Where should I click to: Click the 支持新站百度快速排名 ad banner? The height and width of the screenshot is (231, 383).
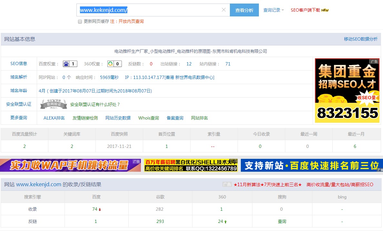point(312,165)
